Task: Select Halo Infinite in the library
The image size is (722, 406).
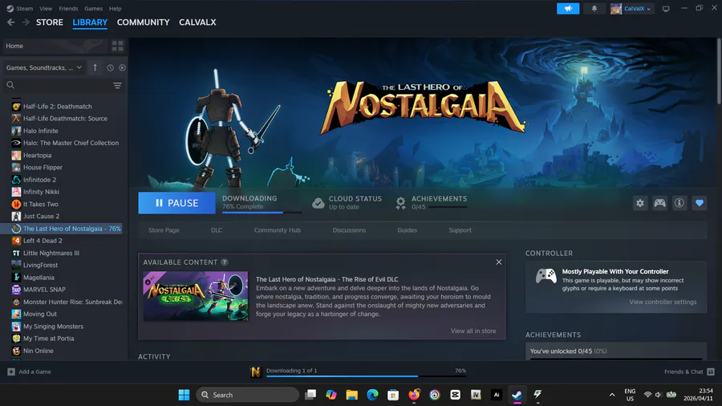Action: coord(41,131)
